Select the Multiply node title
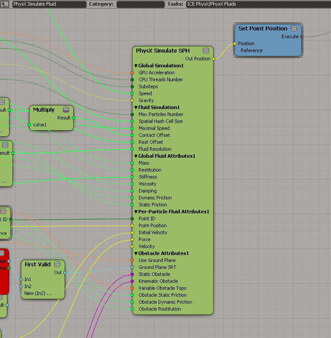The width and height of the screenshot is (331, 338). [43, 110]
